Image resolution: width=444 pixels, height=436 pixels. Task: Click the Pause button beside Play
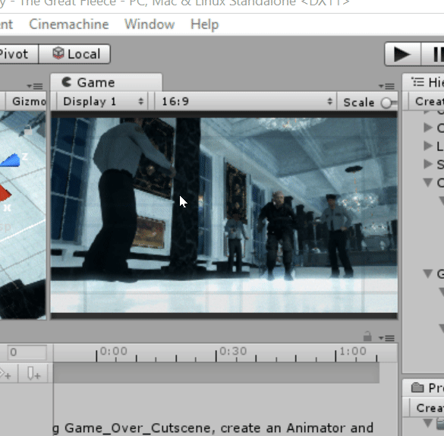coord(433,54)
